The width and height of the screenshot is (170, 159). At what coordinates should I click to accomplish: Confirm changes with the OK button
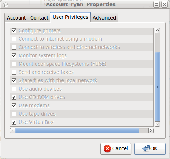(150, 149)
